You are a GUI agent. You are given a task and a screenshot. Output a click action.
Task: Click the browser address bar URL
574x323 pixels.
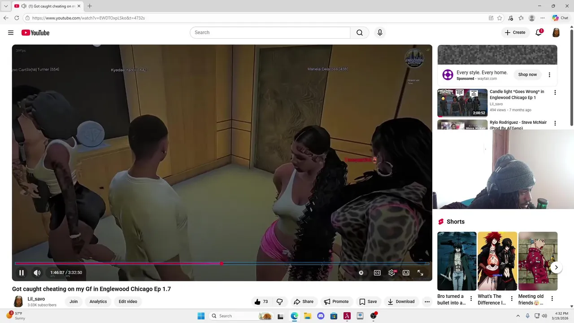(88, 18)
